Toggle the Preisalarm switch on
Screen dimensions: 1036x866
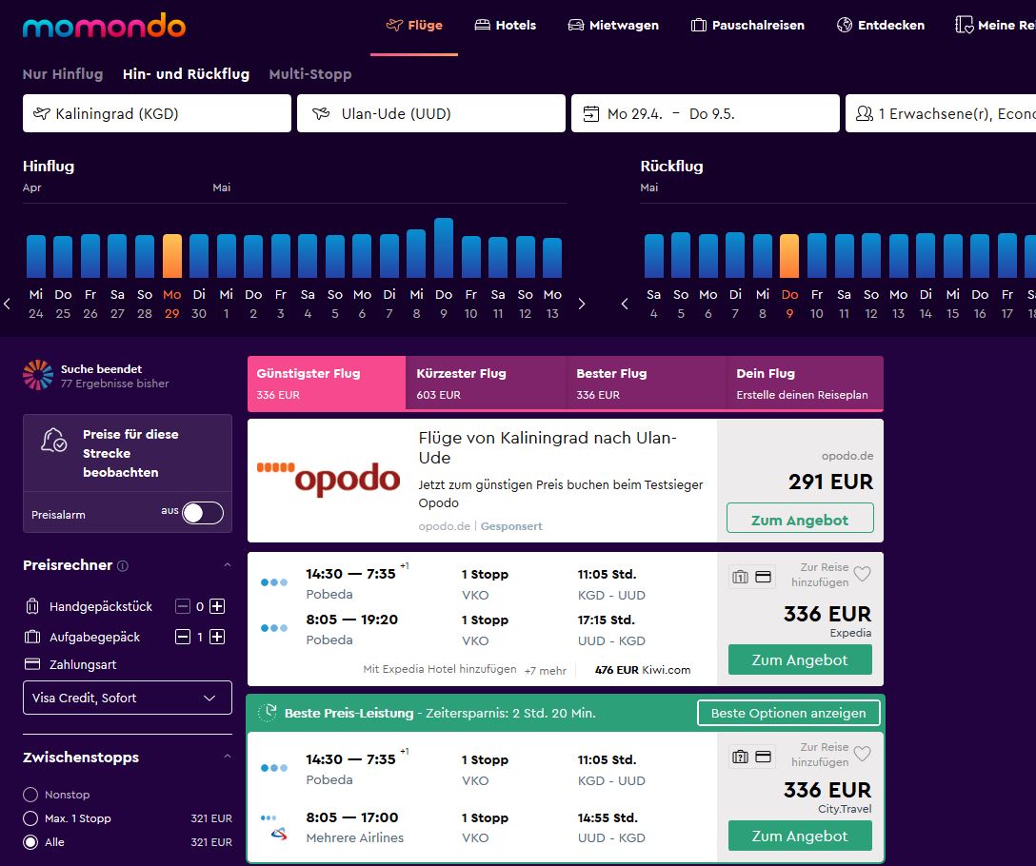pos(203,513)
